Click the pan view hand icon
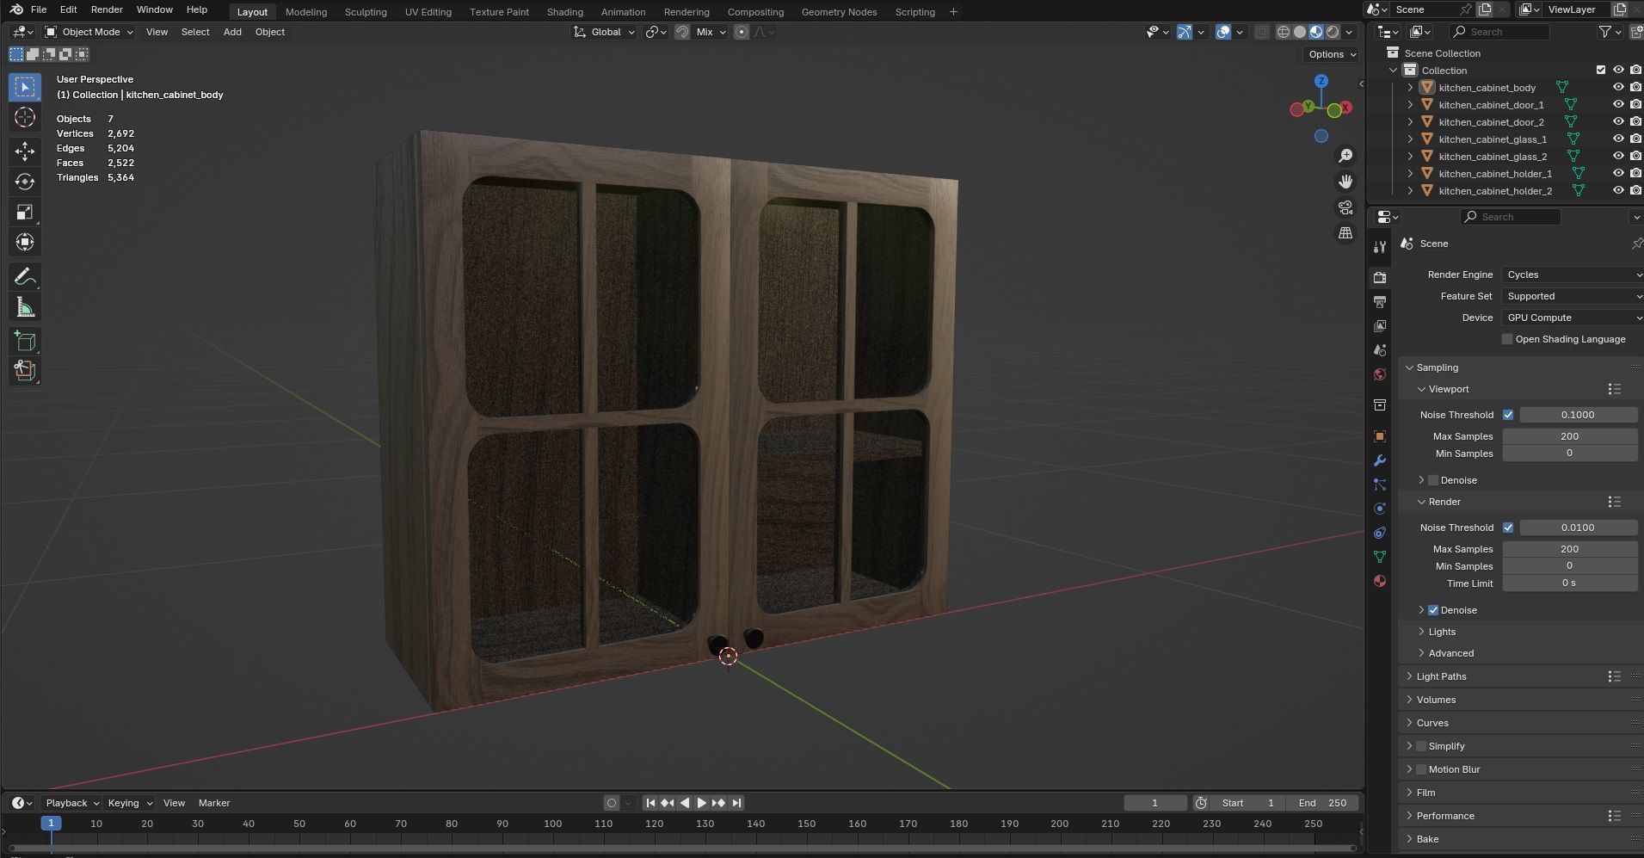This screenshot has height=858, width=1644. [1345, 182]
